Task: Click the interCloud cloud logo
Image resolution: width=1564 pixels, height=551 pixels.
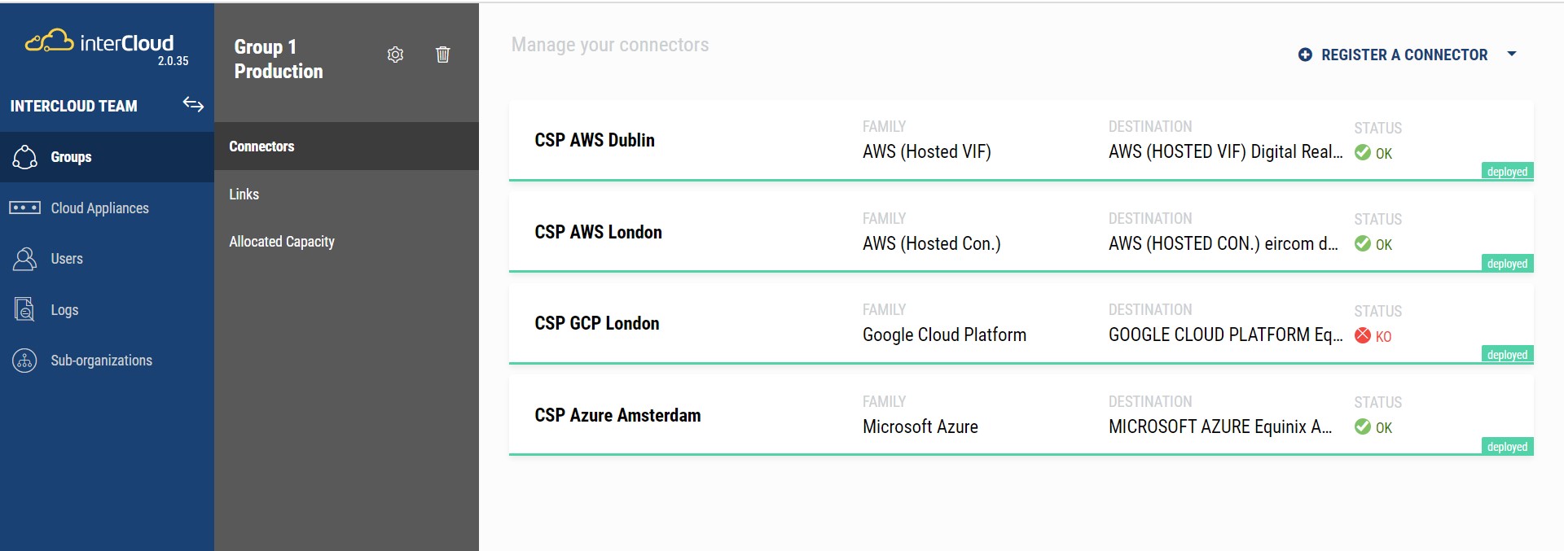Action: [49, 42]
